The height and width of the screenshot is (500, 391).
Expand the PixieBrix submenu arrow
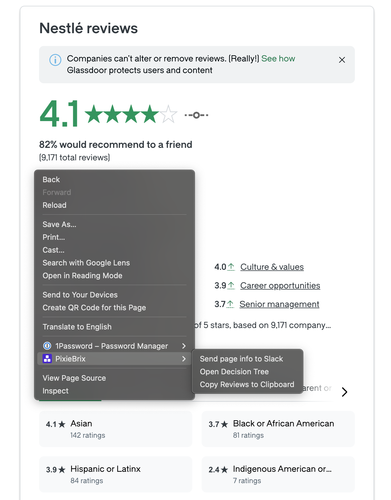(184, 359)
